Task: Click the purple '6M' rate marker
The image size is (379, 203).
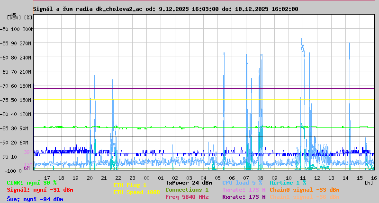Action: click(x=27, y=168)
